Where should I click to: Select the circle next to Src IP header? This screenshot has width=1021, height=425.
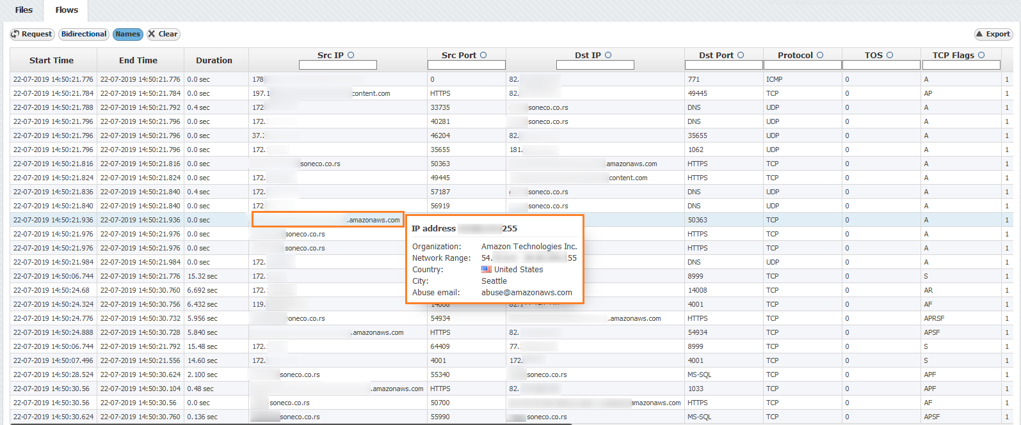[351, 56]
